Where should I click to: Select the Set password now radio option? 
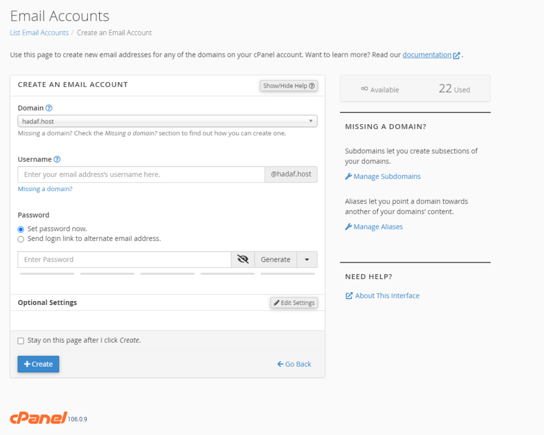coord(21,229)
